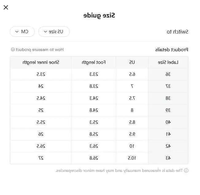Select the label size 36 cell

168,74
